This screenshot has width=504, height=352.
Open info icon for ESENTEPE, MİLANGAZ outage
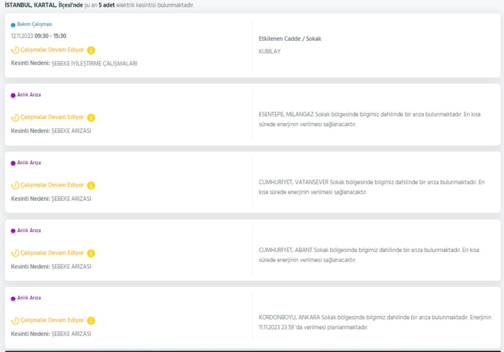[91, 117]
